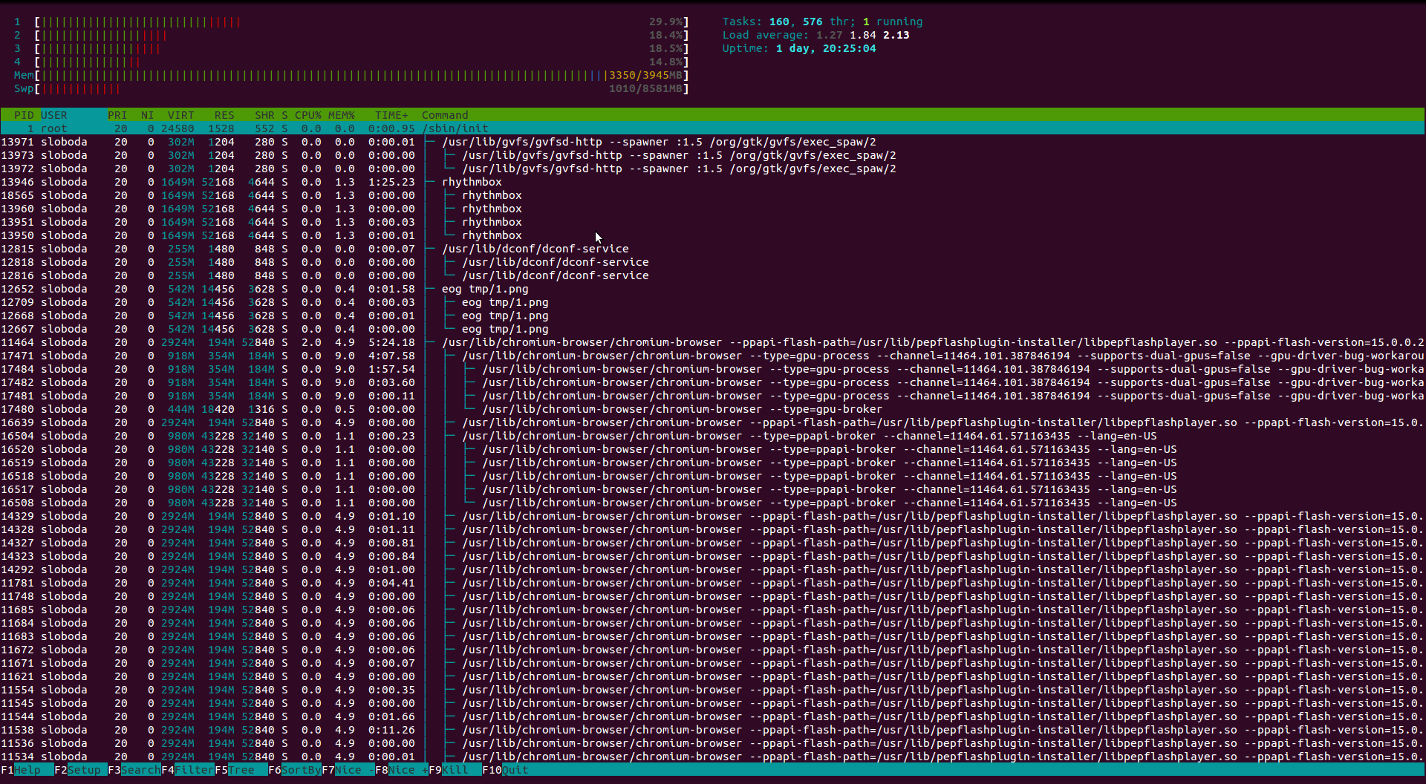The height and width of the screenshot is (784, 1426).
Task: Sort by the VIRT column header
Action: [x=180, y=115]
